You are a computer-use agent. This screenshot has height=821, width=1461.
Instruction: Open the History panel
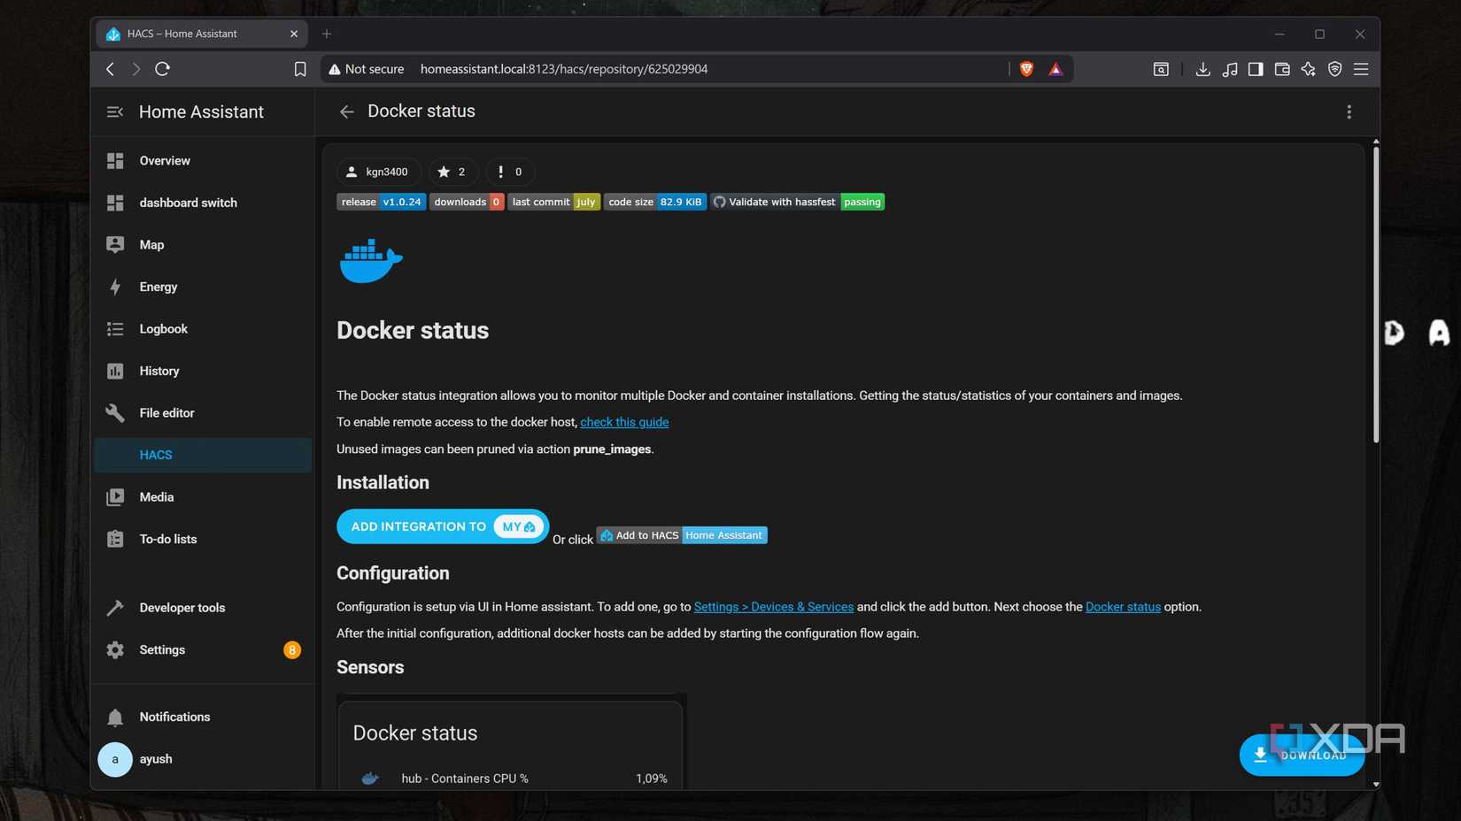(158, 371)
